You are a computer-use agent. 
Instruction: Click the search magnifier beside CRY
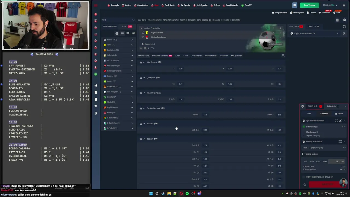coord(133,20)
